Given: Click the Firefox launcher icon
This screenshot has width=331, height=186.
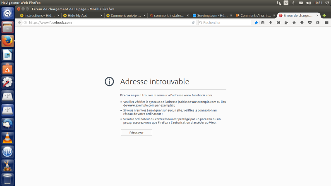Looking at the screenshot, I should [x=7, y=41].
